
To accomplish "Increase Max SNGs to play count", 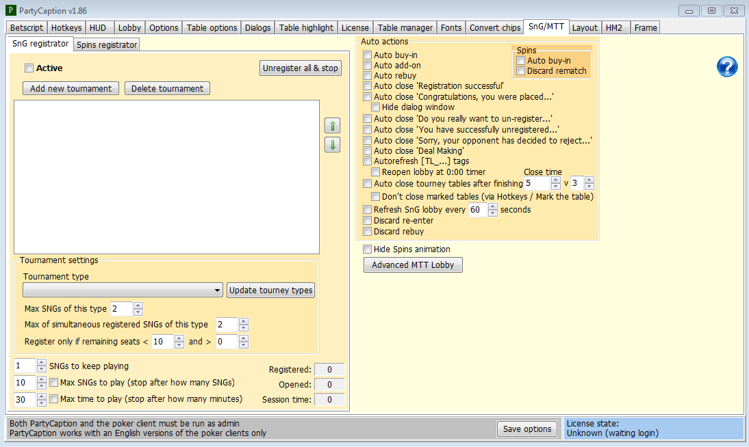I will tap(42, 379).
